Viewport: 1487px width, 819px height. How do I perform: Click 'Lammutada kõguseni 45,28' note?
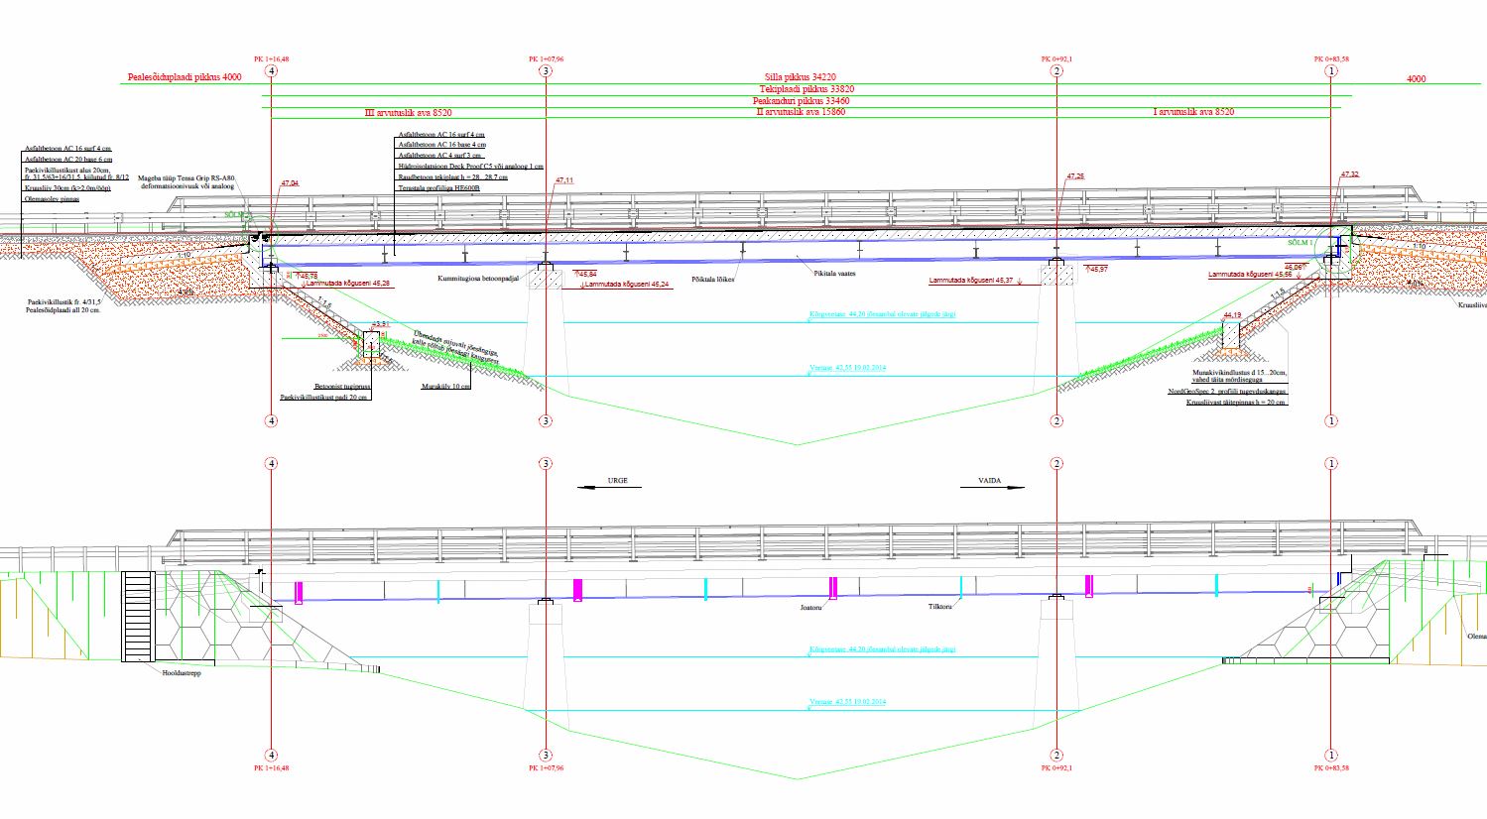[x=348, y=284]
